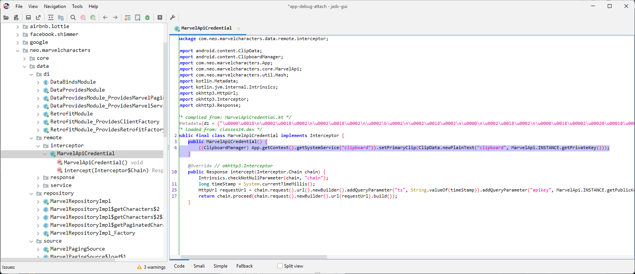The width and height of the screenshot is (635, 274).
Task: Open text search with magnifier icon
Action: click(73, 17)
